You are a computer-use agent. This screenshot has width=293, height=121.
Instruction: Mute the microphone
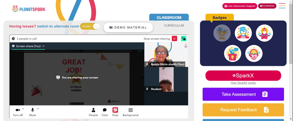click(x=33, y=112)
